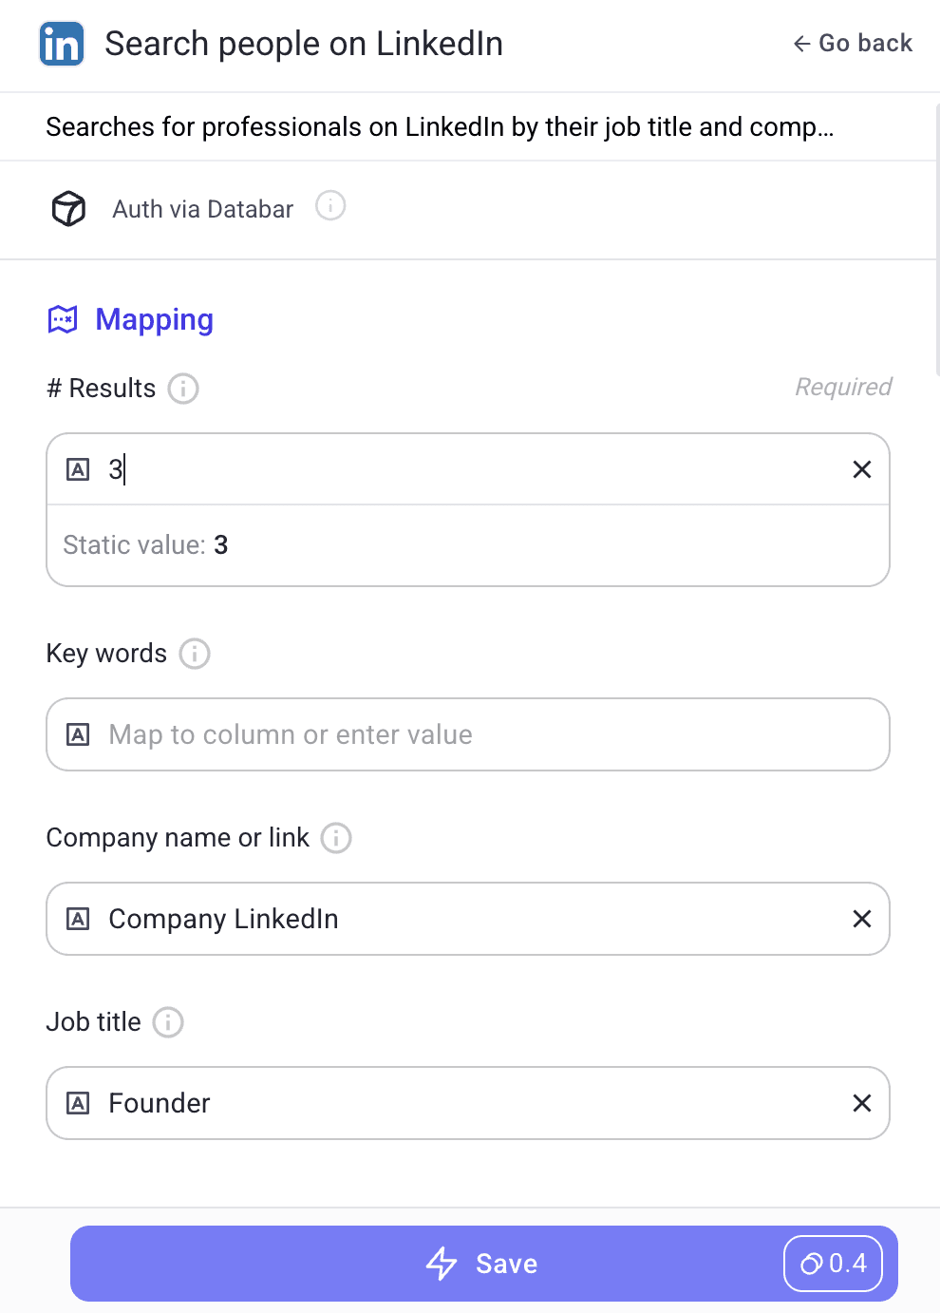The image size is (940, 1313).
Task: Click the Mapping map icon
Action: click(62, 319)
